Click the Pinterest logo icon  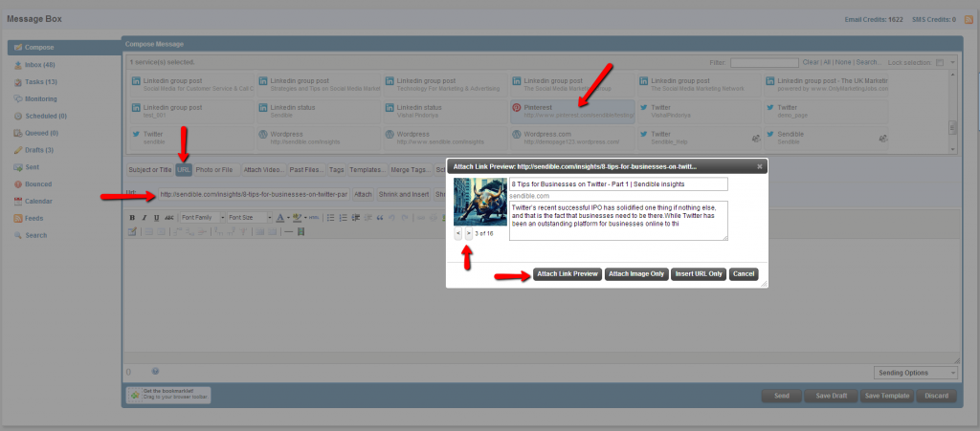[517, 107]
